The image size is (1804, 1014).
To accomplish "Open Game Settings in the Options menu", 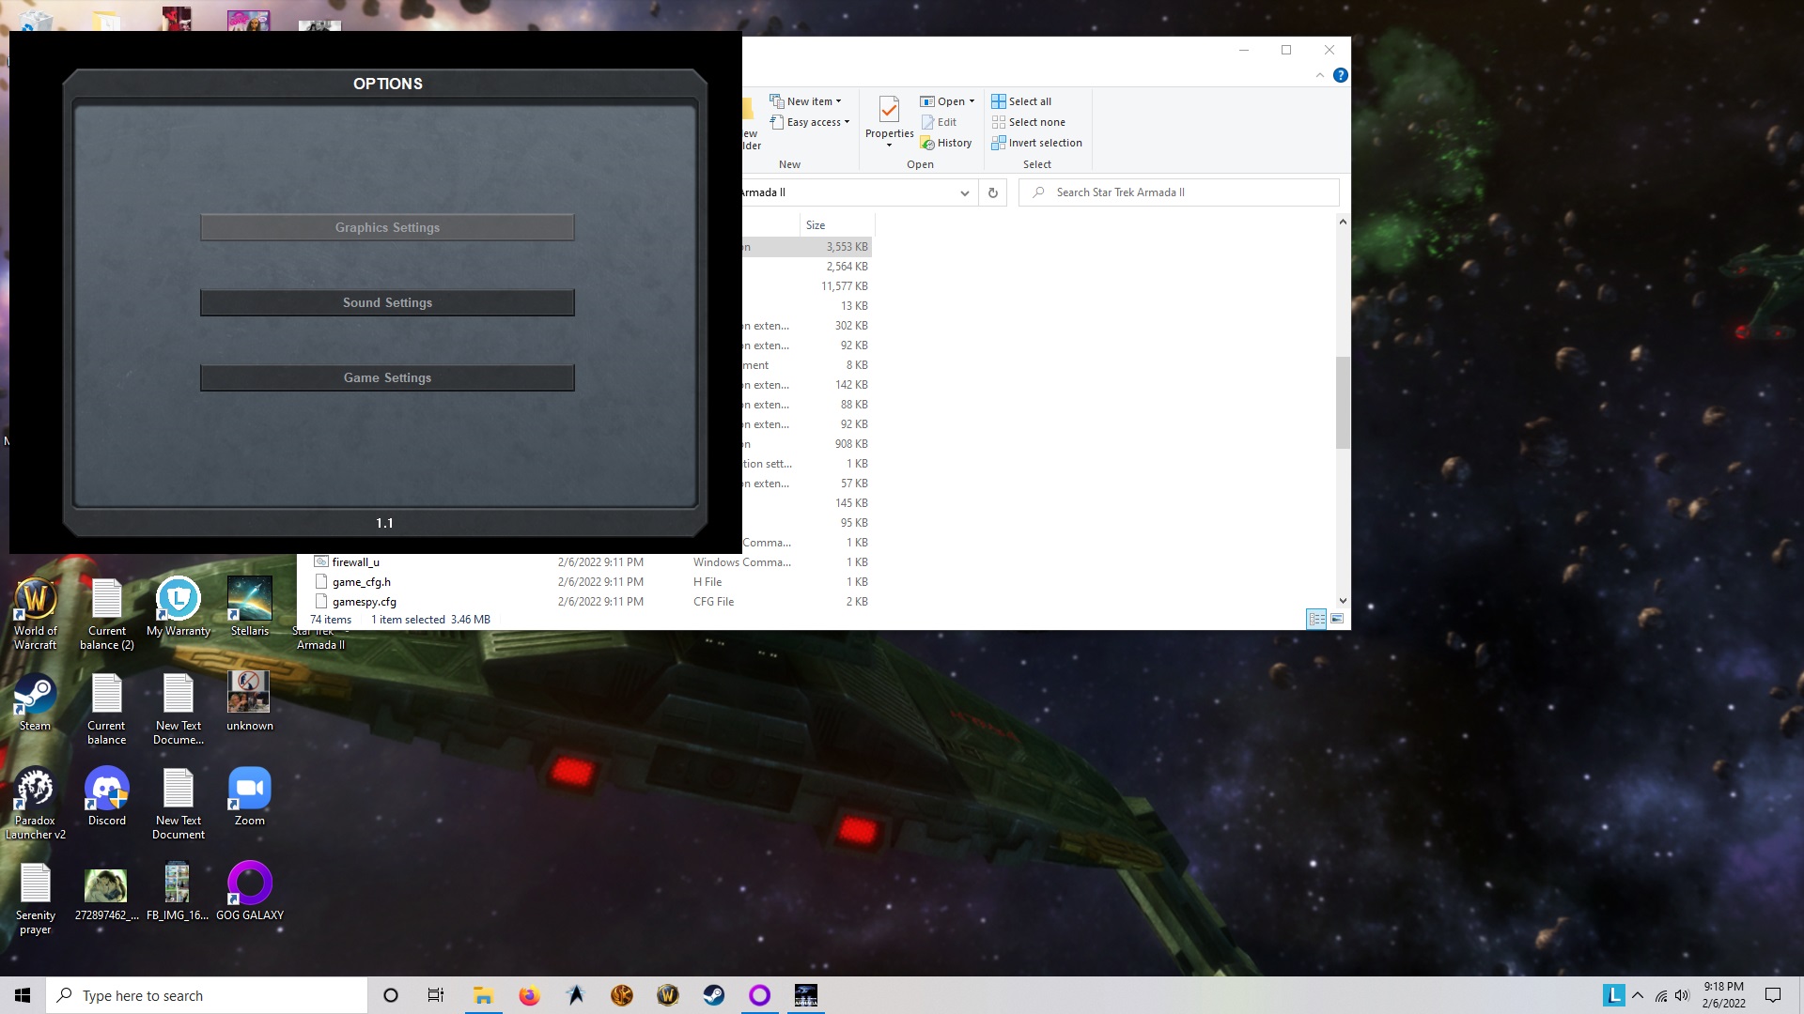I will point(387,377).
